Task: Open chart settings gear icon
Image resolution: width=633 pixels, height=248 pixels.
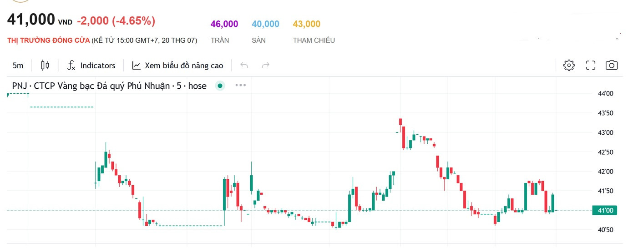Action: [569, 65]
